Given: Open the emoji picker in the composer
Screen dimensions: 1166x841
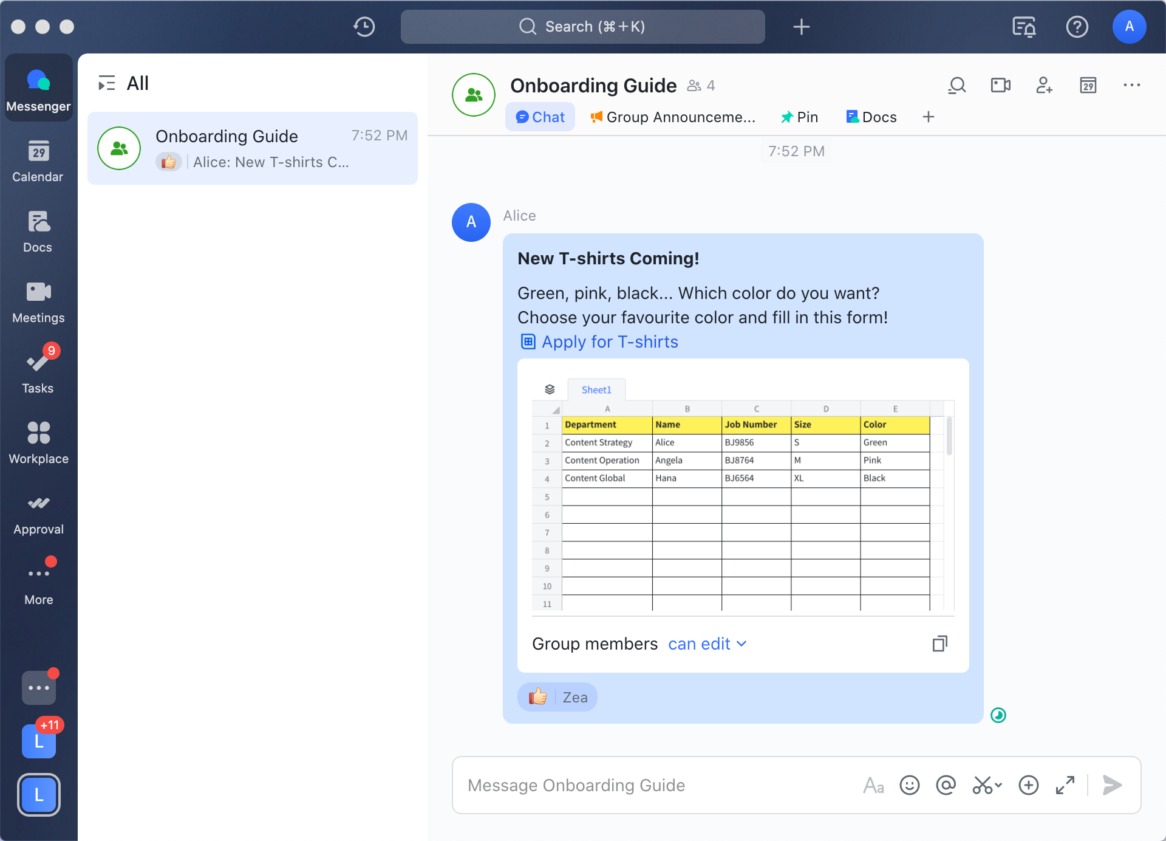Looking at the screenshot, I should [909, 785].
